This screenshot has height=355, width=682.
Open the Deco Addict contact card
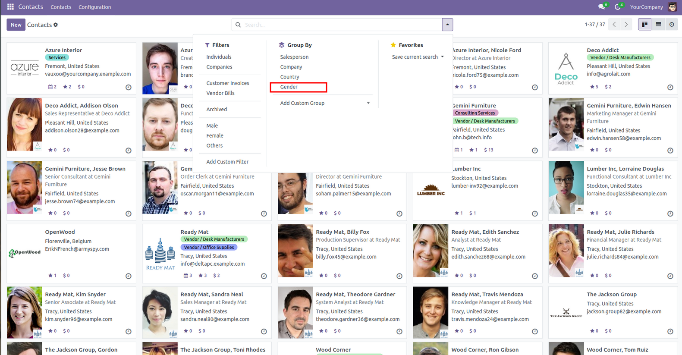(613, 68)
